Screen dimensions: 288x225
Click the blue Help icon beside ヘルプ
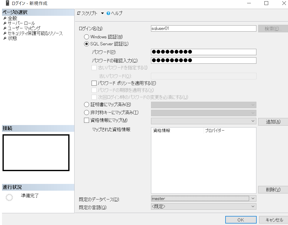(x=108, y=13)
